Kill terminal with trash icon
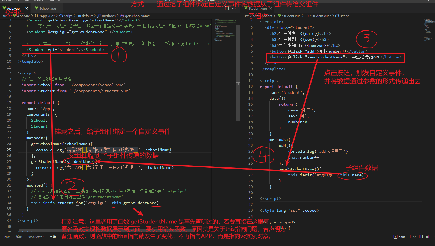Screen dimensions: 435x246 tap(428, 237)
